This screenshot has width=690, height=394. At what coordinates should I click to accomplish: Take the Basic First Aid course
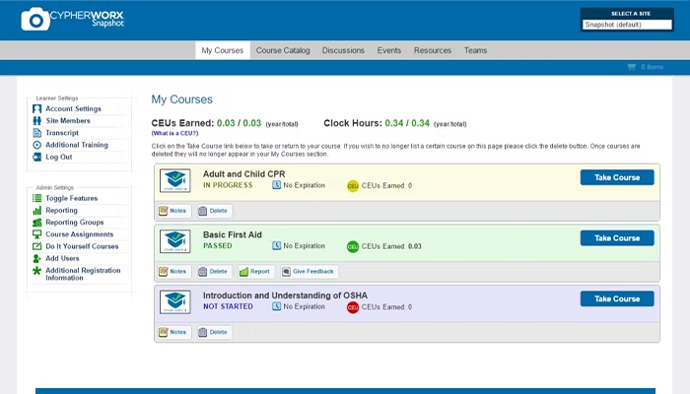pyautogui.click(x=616, y=238)
